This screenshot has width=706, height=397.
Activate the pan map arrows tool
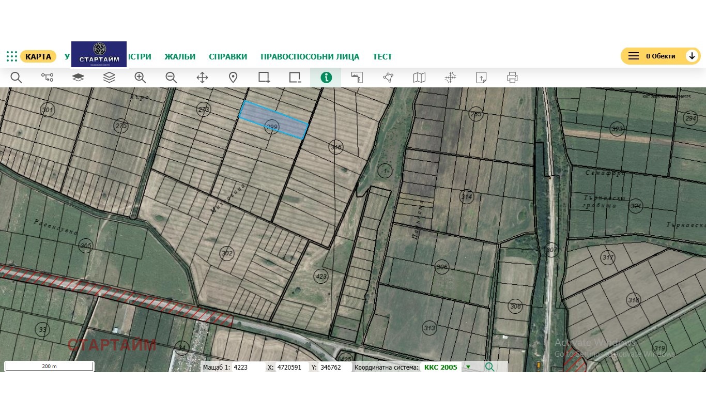click(202, 78)
